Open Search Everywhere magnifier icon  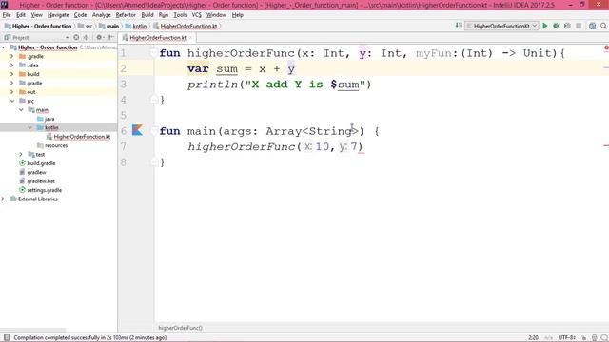(x=603, y=26)
